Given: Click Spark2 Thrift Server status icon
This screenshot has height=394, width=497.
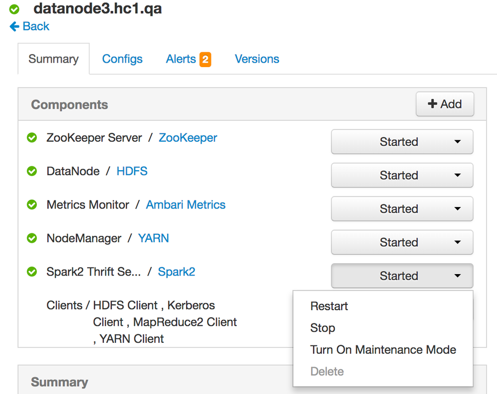Looking at the screenshot, I should (x=32, y=272).
